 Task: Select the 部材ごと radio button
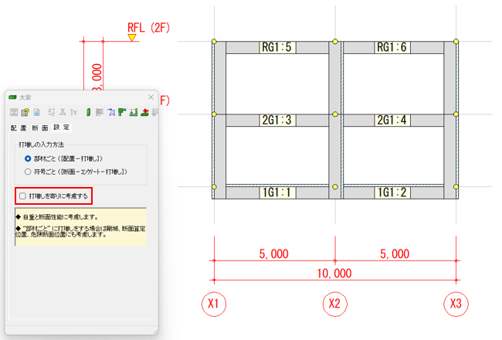pos(28,158)
